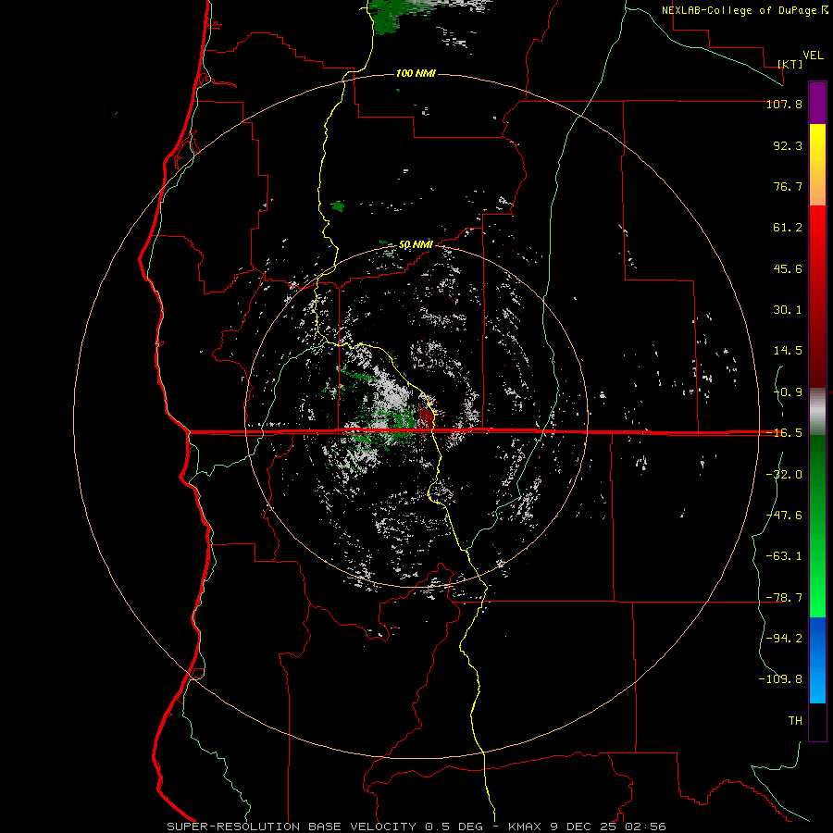Click the -16.5 legend value
The image size is (833, 833).
click(x=784, y=433)
